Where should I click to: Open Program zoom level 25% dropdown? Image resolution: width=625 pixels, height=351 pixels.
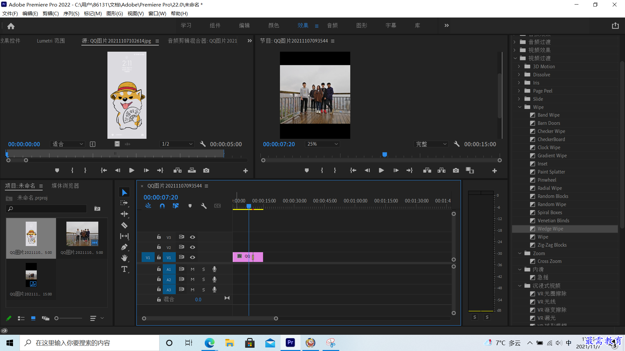click(322, 144)
